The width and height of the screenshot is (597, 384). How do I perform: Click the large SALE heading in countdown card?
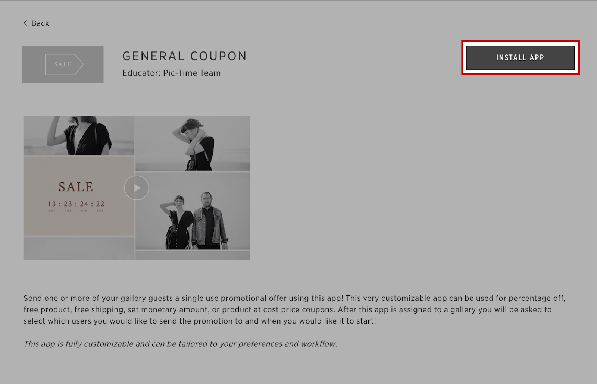point(76,187)
